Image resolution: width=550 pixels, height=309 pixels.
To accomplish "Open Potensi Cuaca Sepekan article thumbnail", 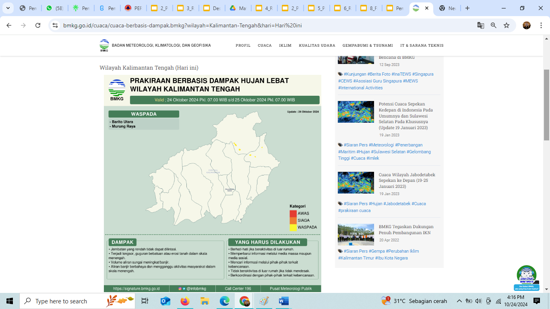I will coord(356,111).
